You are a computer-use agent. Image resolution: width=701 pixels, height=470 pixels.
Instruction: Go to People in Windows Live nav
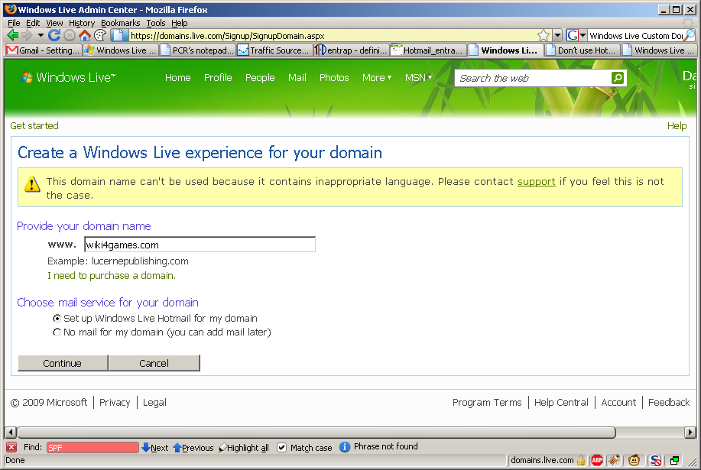(260, 78)
